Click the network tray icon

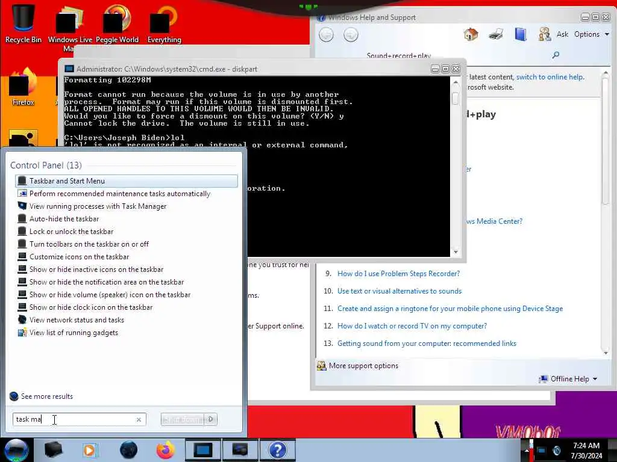(542, 451)
